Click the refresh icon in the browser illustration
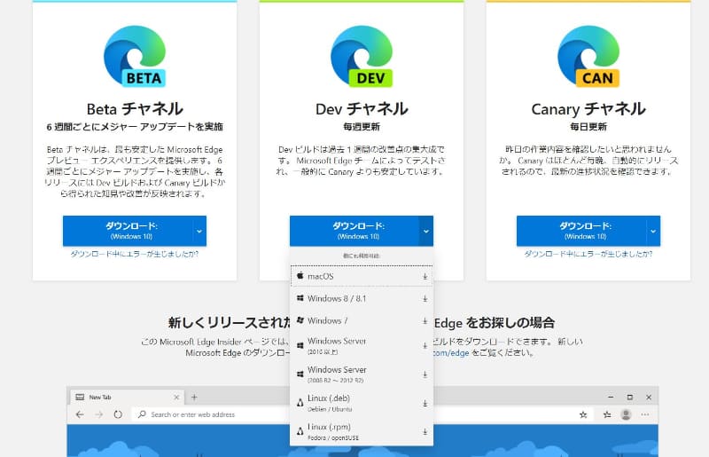 point(118,414)
